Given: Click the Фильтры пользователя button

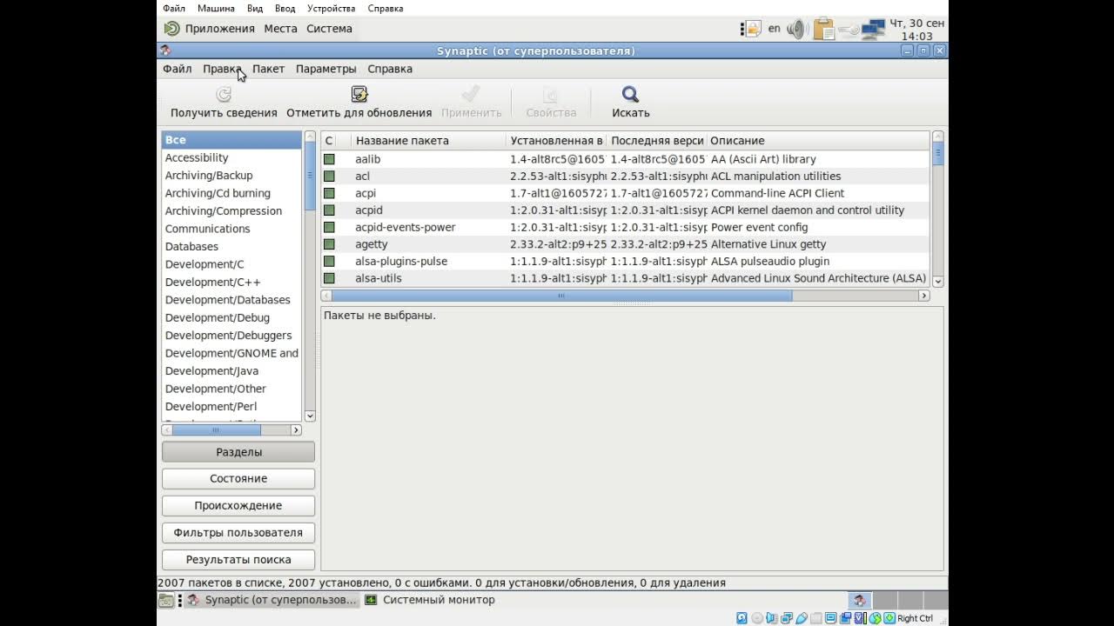Looking at the screenshot, I should pyautogui.click(x=238, y=533).
